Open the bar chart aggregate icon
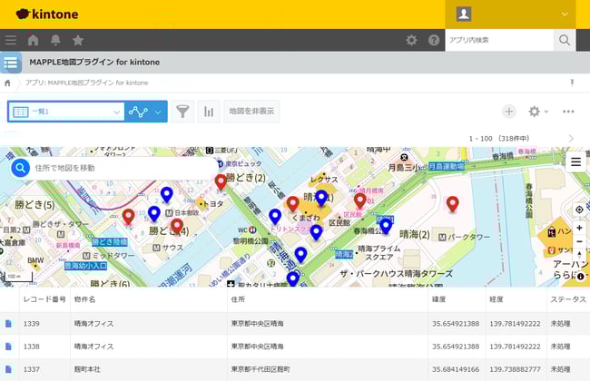This screenshot has width=590, height=381. [209, 112]
